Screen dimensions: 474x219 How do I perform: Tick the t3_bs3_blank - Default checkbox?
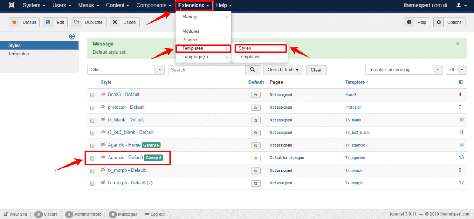(93, 133)
